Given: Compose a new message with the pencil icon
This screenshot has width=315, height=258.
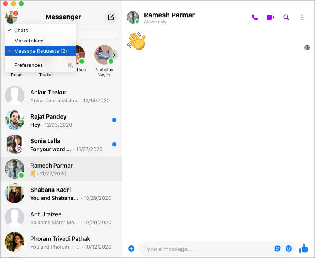Looking at the screenshot, I should click(111, 17).
